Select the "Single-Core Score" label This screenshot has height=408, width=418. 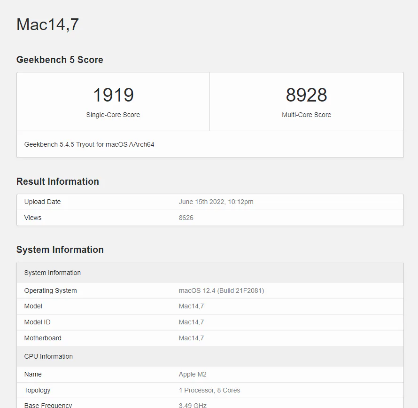click(113, 115)
